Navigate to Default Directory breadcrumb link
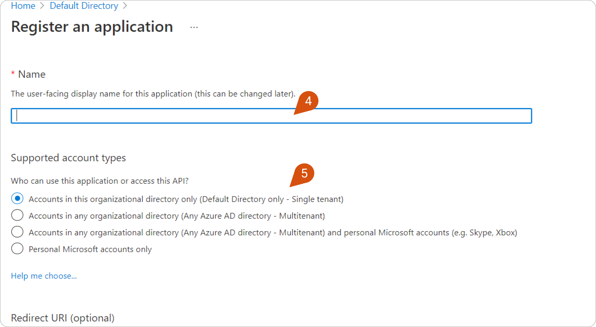596x327 pixels. pyautogui.click(x=84, y=6)
